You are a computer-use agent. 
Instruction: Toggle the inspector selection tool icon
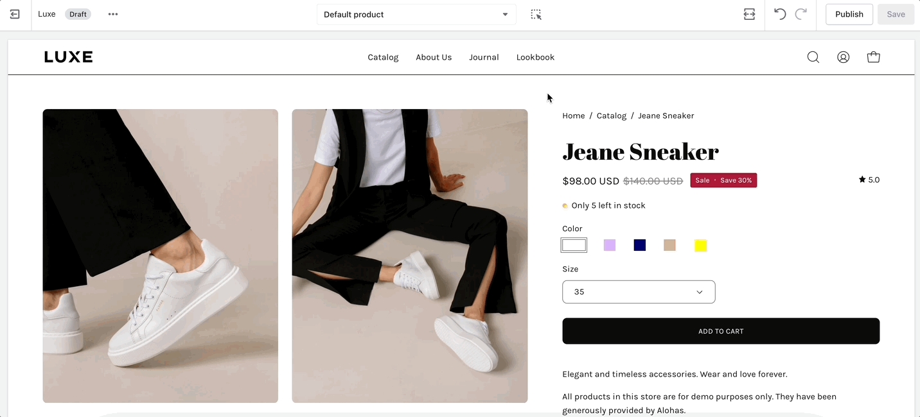point(536,14)
